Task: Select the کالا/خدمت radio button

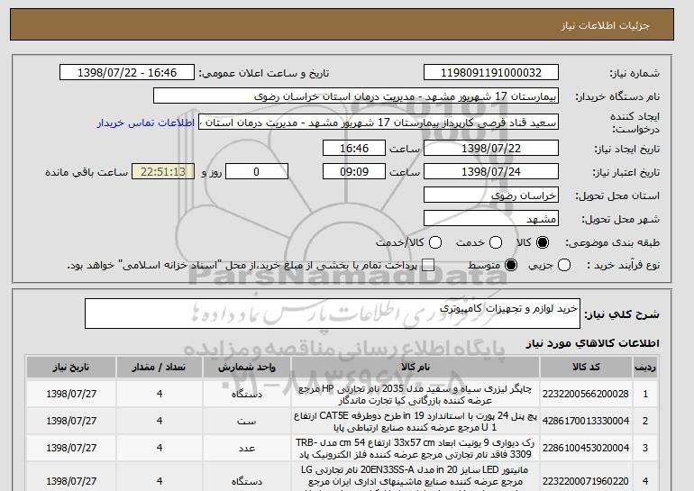Action: pyautogui.click(x=435, y=242)
